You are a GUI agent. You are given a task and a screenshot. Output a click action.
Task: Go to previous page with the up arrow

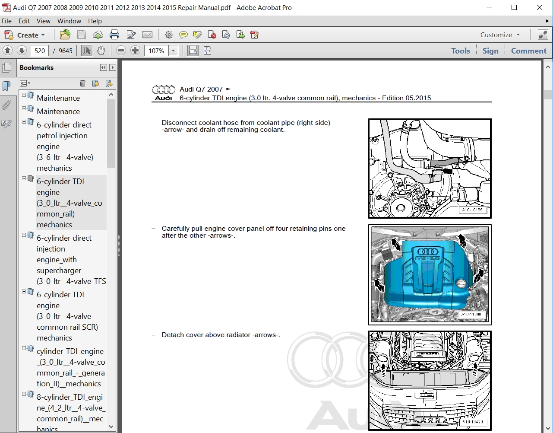point(7,51)
